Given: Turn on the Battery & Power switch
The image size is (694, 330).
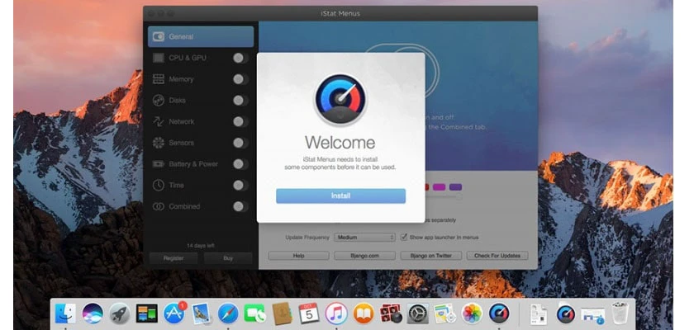Looking at the screenshot, I should 240,164.
